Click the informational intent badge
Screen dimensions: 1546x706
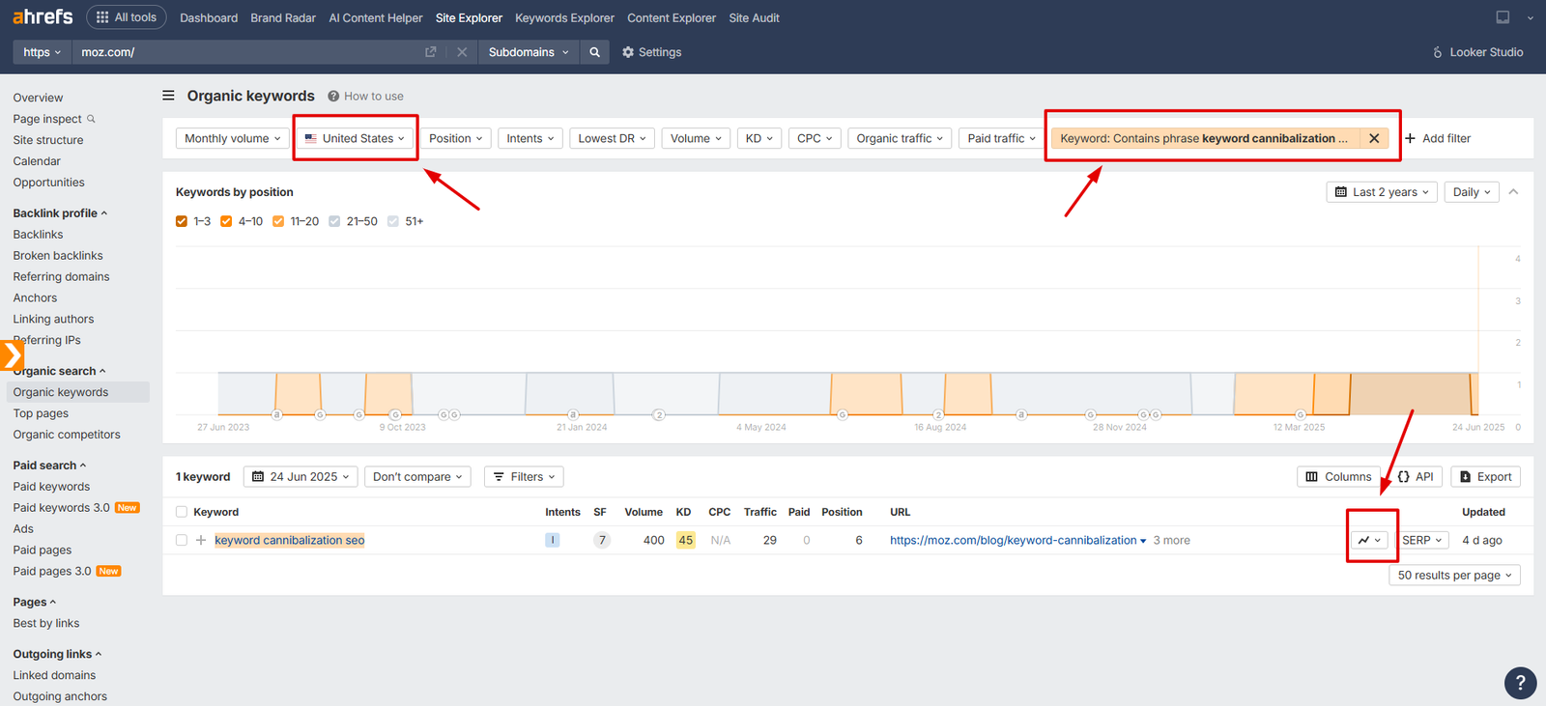pyautogui.click(x=553, y=540)
